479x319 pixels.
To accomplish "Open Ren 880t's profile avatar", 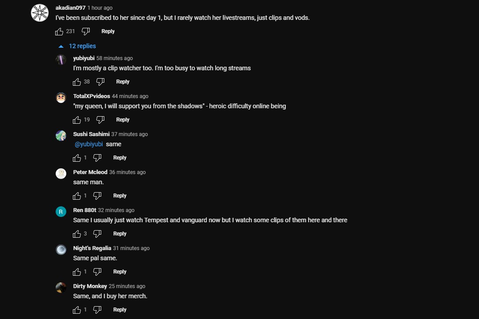I will (61, 212).
